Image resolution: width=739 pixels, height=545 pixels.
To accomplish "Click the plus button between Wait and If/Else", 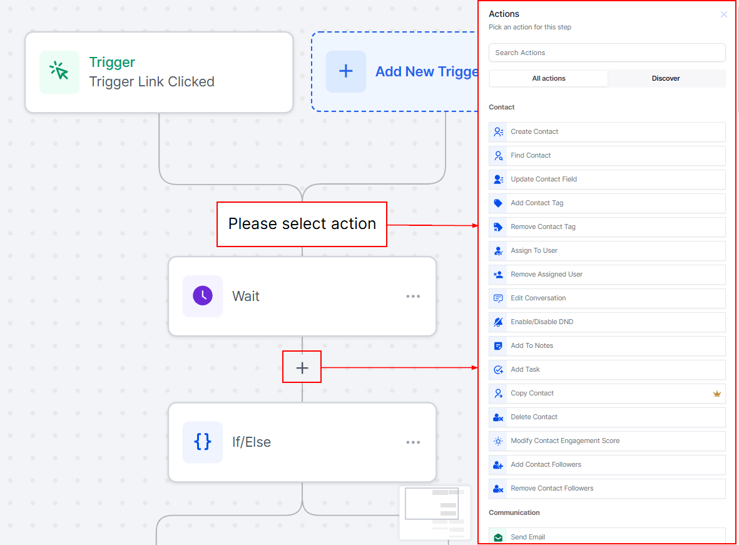I will pos(302,368).
